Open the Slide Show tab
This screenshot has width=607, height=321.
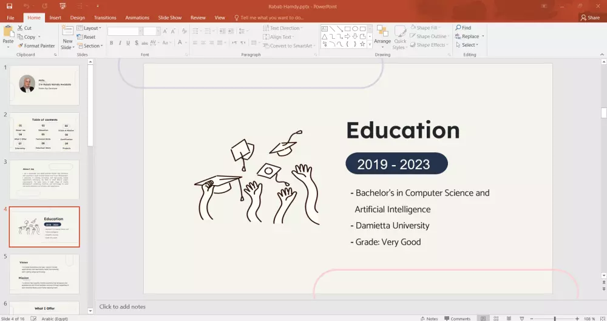(169, 18)
